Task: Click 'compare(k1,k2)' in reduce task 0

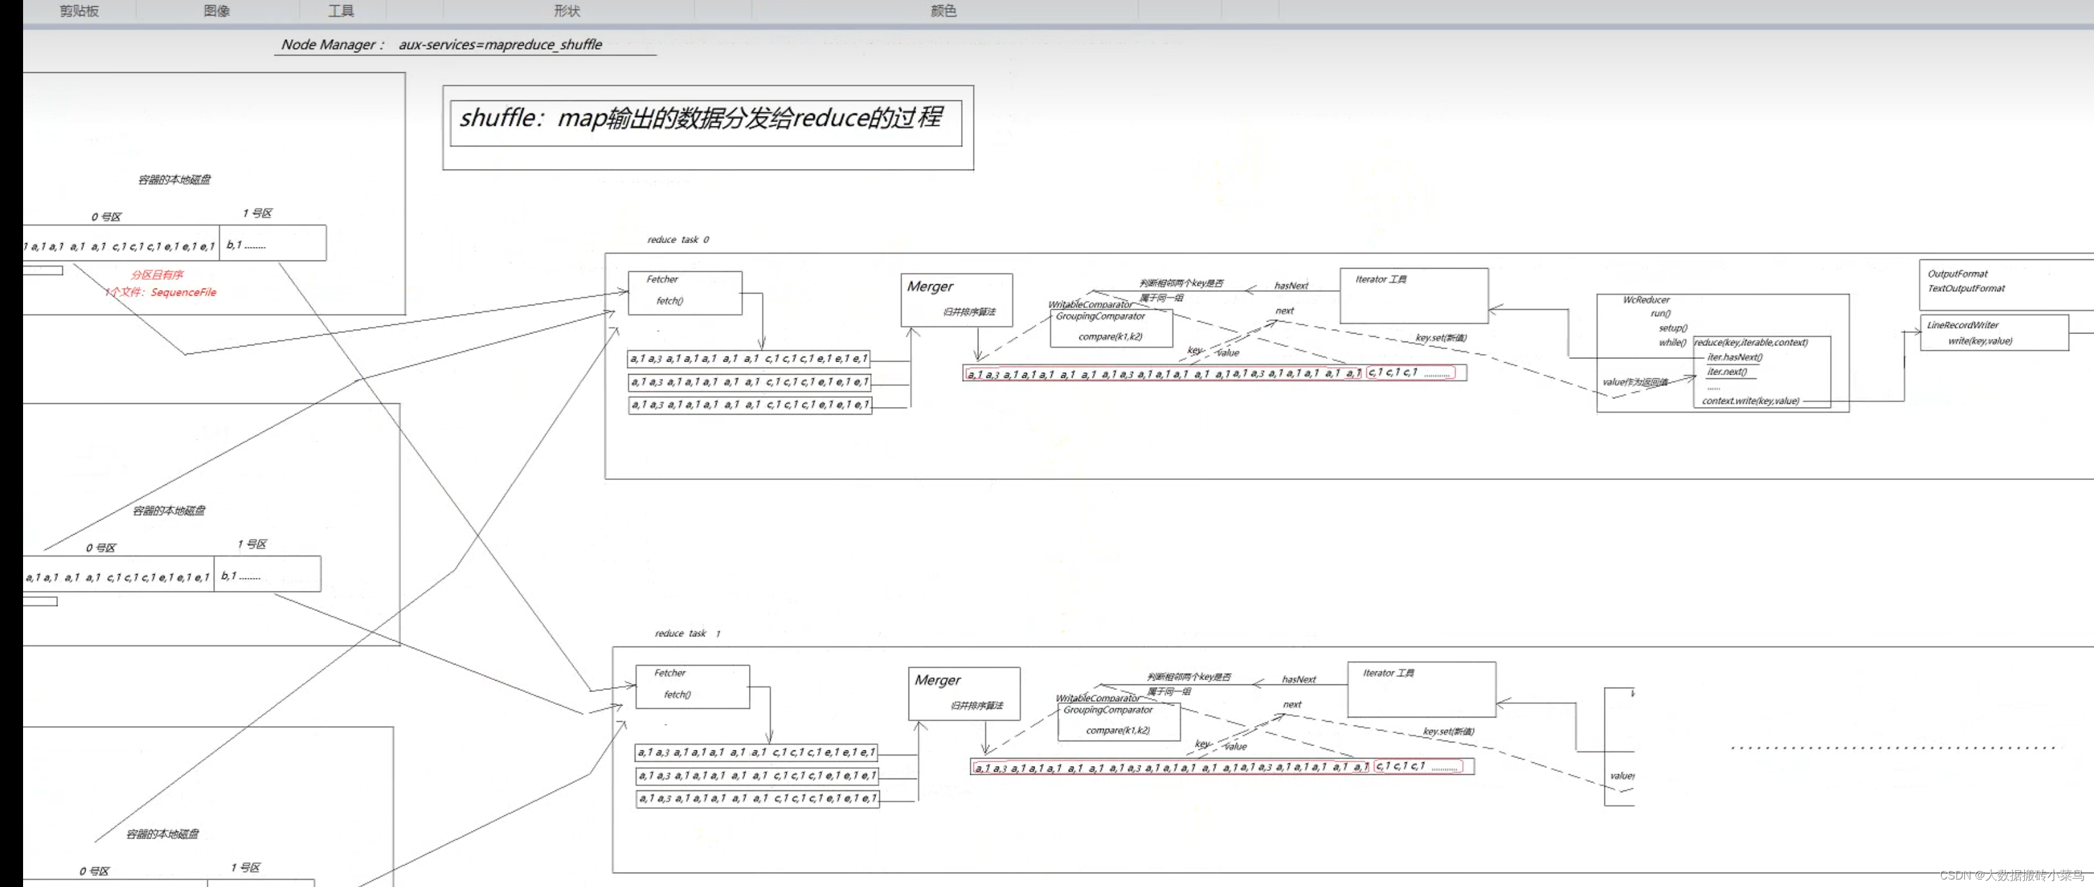Action: coord(1111,336)
